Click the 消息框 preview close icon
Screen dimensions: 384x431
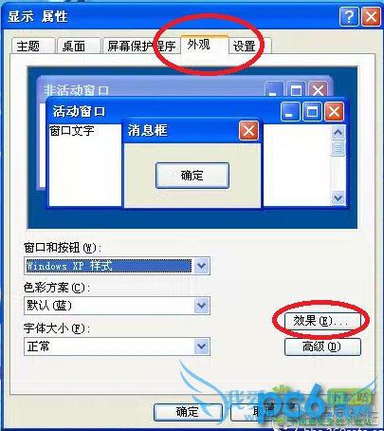coord(248,130)
